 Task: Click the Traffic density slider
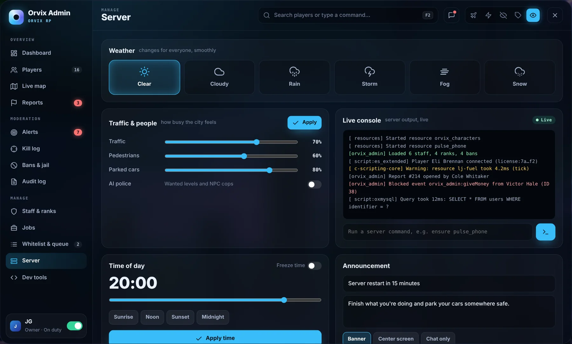pos(231,142)
